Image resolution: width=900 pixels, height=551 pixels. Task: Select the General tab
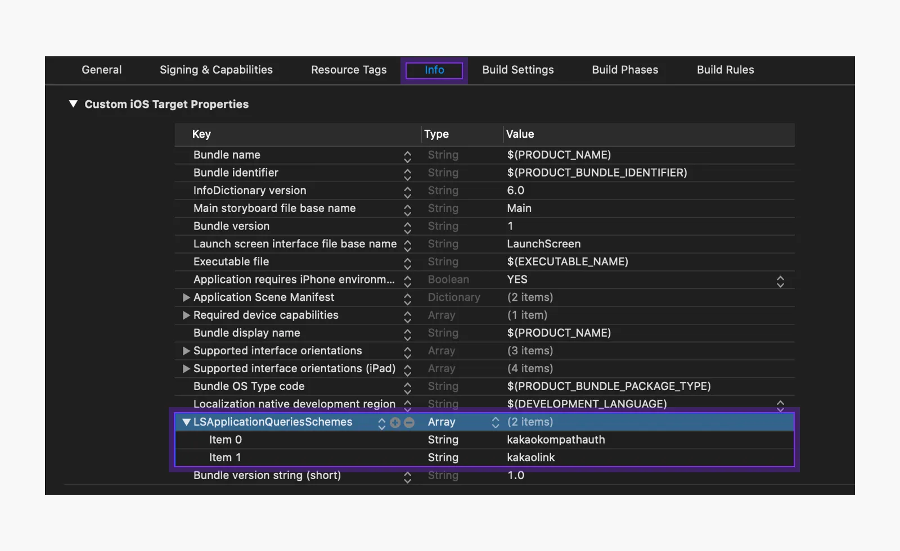click(101, 70)
